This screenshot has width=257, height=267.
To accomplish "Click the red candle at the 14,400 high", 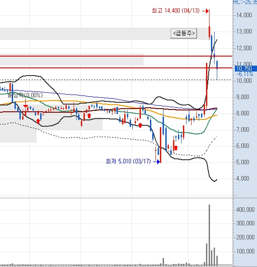I will click(209, 24).
